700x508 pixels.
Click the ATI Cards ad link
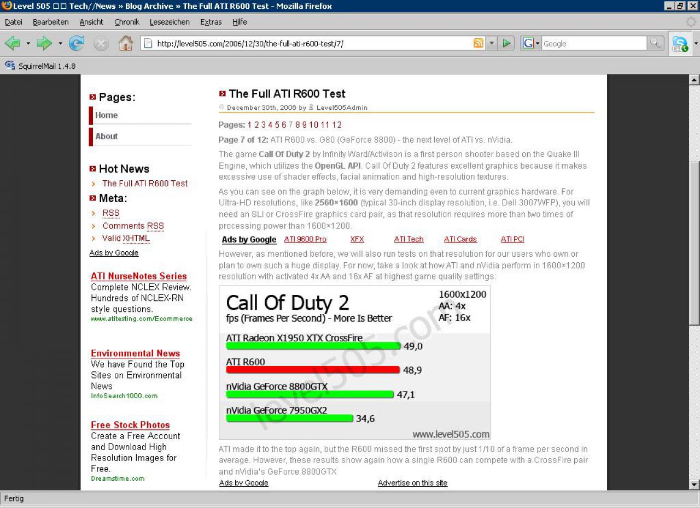coord(460,239)
